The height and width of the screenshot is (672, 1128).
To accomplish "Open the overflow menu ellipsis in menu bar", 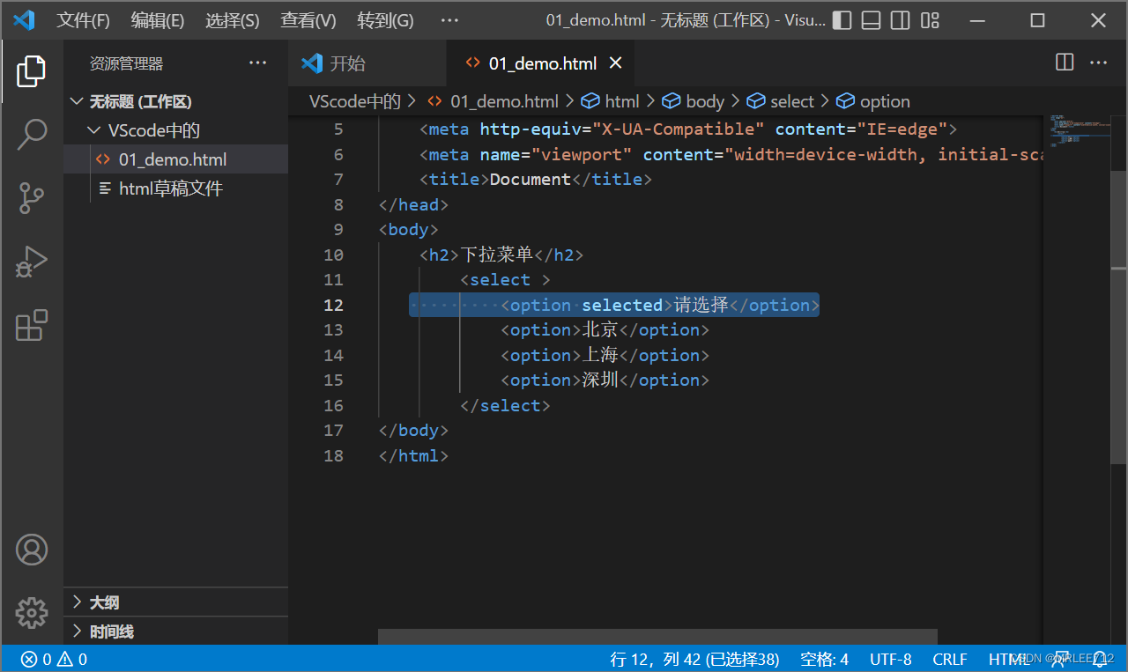I will (449, 20).
